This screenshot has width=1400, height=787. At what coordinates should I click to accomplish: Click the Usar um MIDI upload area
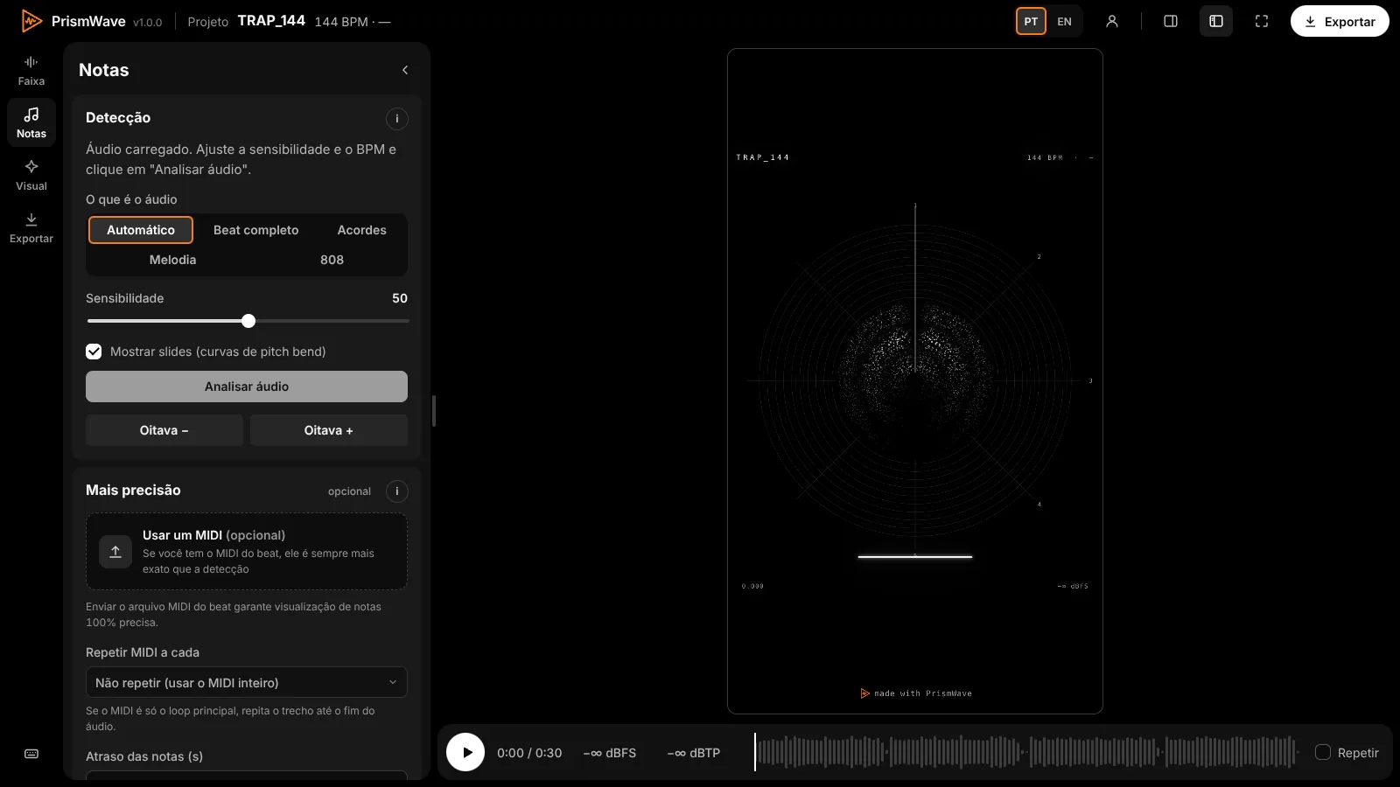(x=247, y=551)
